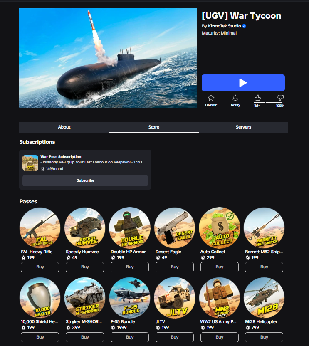Screen dimensions: 309x346
Task: Click the Desert Eagle pass icon
Action: pyautogui.click(x=175, y=228)
